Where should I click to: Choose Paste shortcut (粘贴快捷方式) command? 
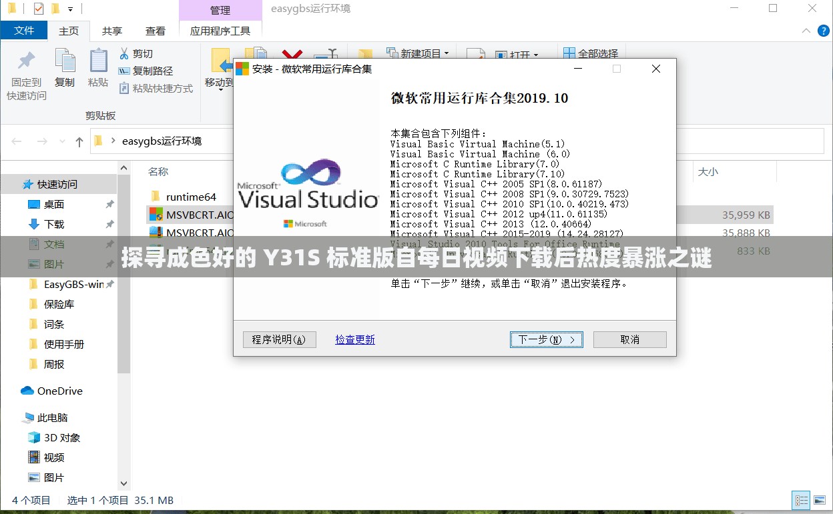(x=156, y=88)
